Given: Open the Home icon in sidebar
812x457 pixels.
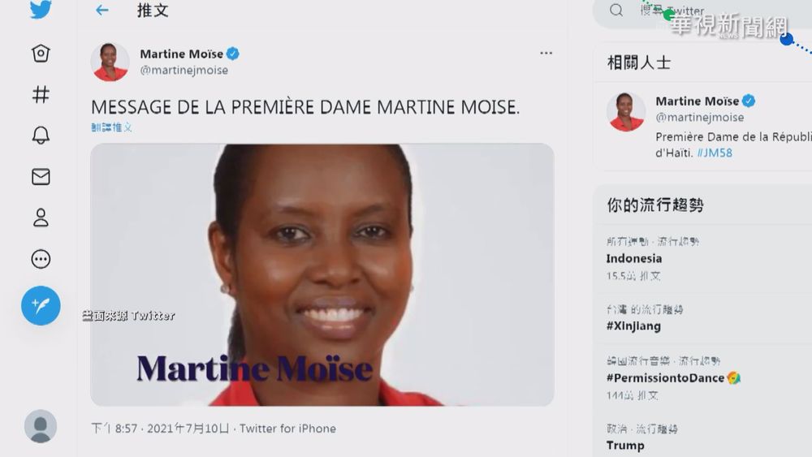Looking at the screenshot, I should coord(41,53).
